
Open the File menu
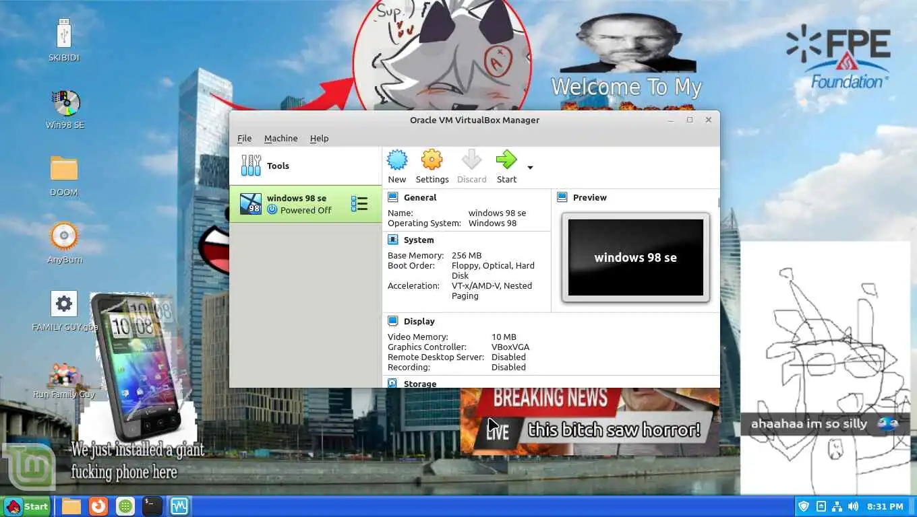pyautogui.click(x=244, y=138)
